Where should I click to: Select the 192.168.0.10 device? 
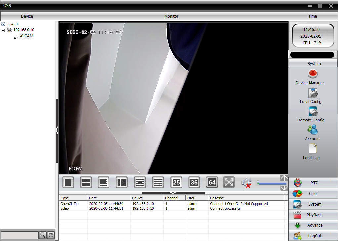click(x=24, y=30)
